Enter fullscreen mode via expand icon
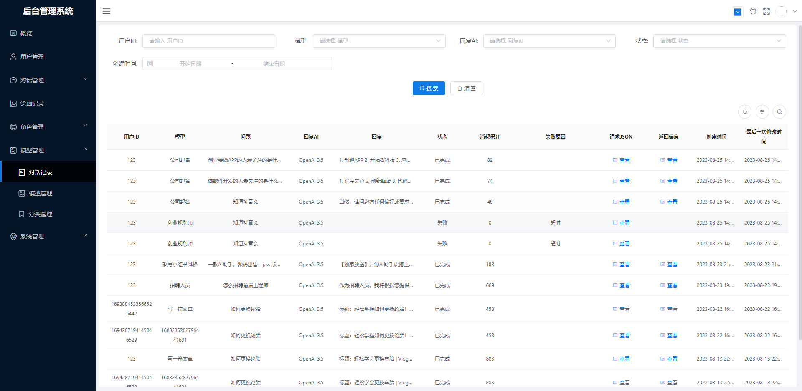The image size is (802, 391). (766, 12)
